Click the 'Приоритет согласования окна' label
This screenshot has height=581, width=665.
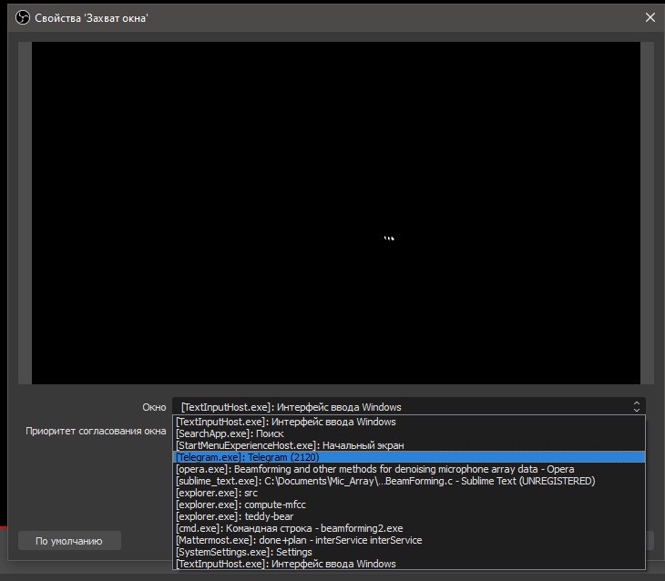[x=96, y=431]
